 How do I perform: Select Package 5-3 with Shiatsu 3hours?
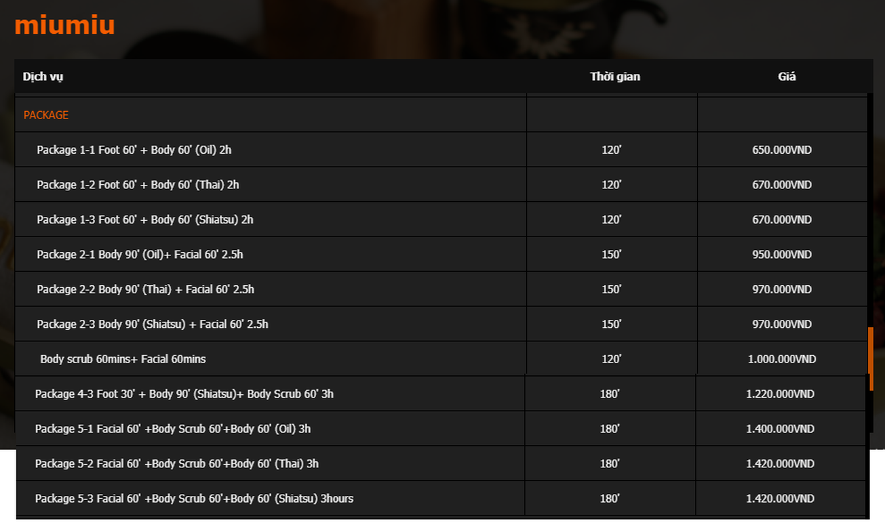[440, 499]
